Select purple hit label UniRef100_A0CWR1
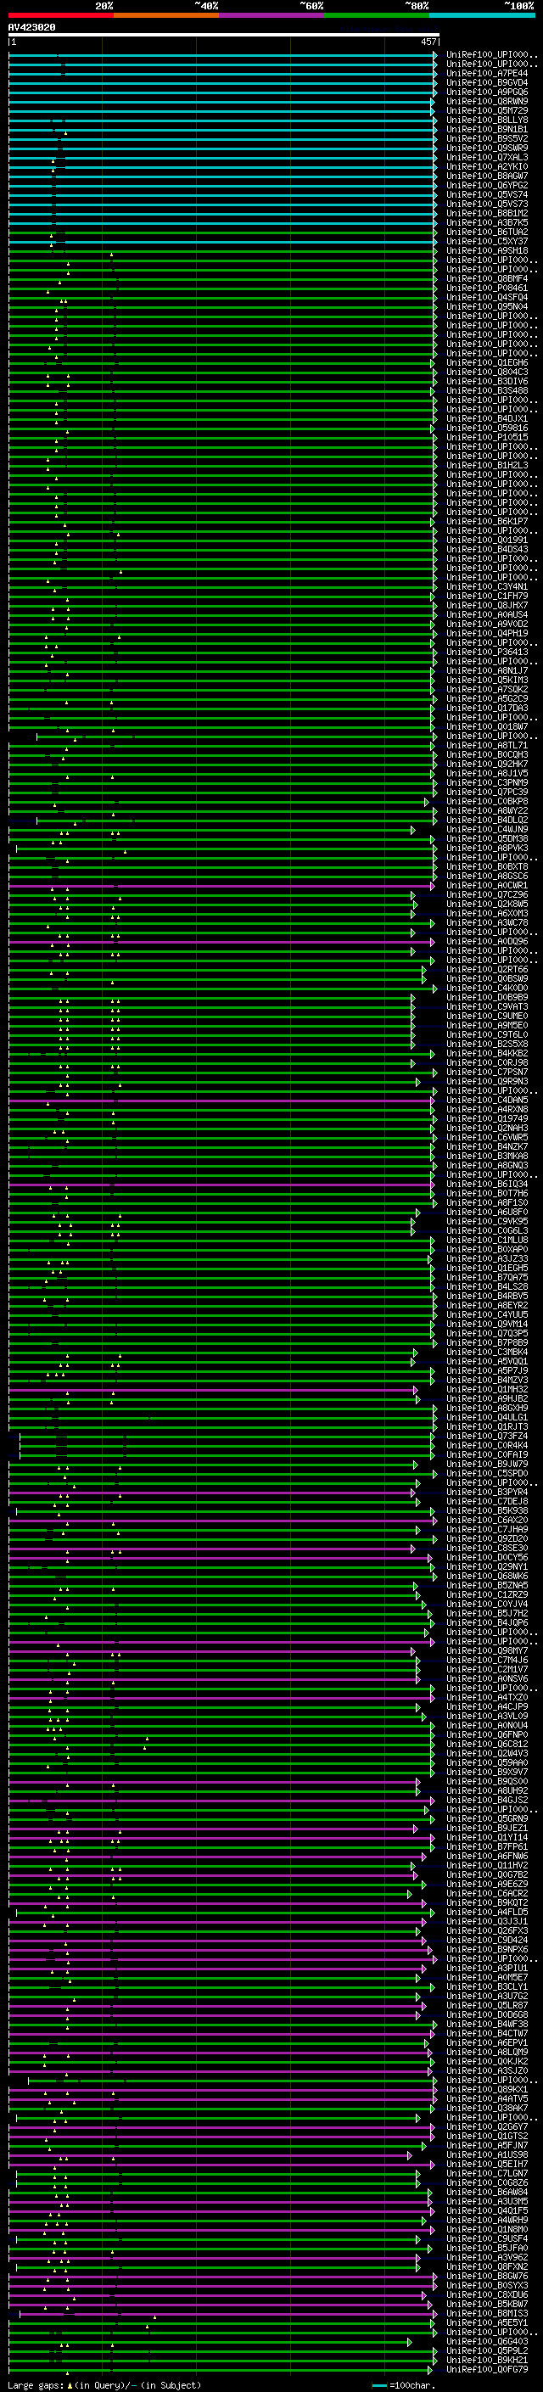This screenshot has height=2392, width=543. coord(487,885)
